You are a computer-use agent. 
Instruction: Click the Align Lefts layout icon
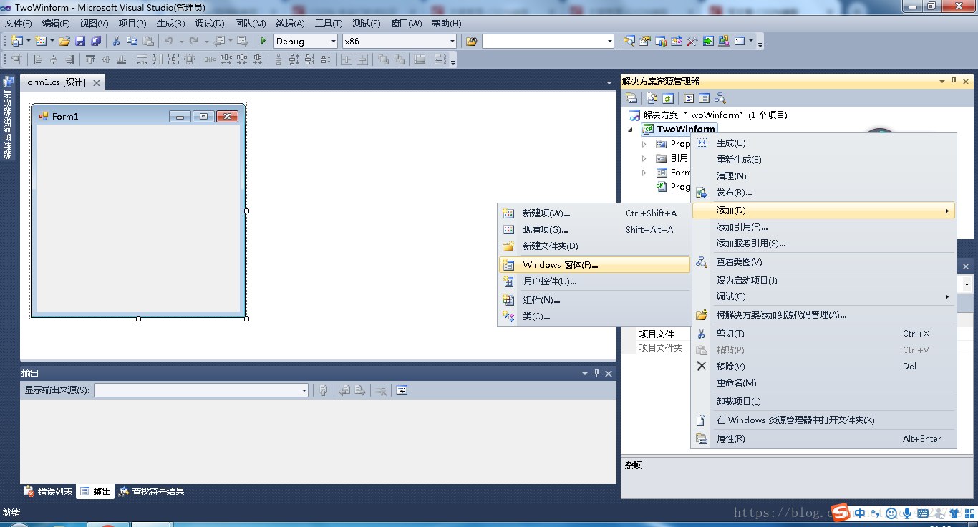pos(38,59)
